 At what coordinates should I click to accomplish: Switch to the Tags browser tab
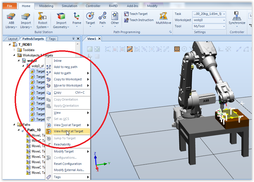click(52, 39)
